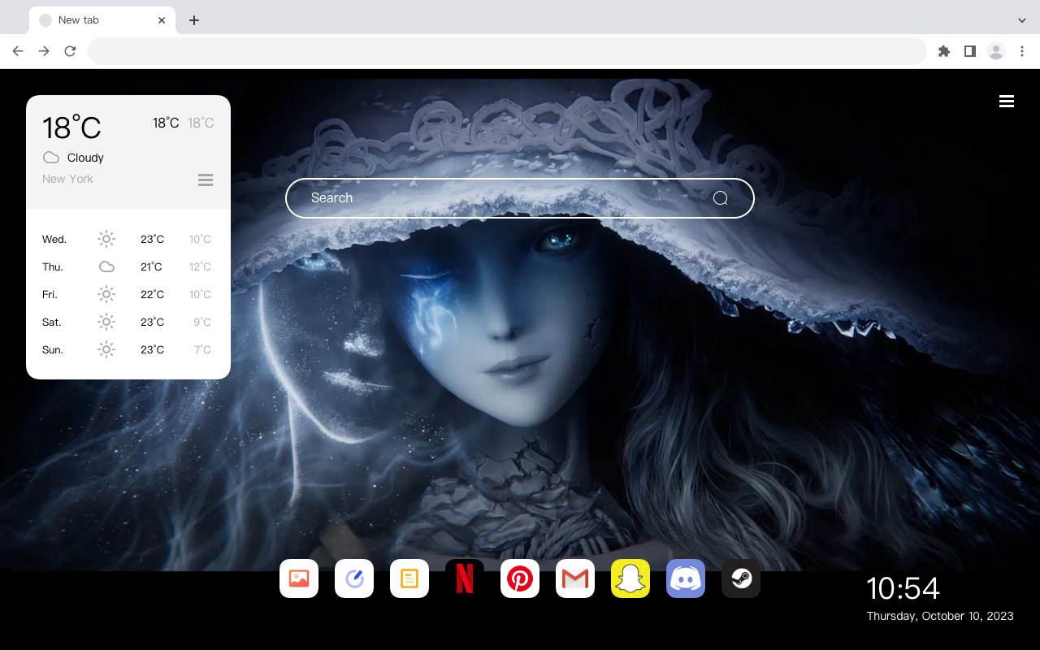The width and height of the screenshot is (1040, 650).
Task: Click the search magnifier icon
Action: (x=720, y=198)
